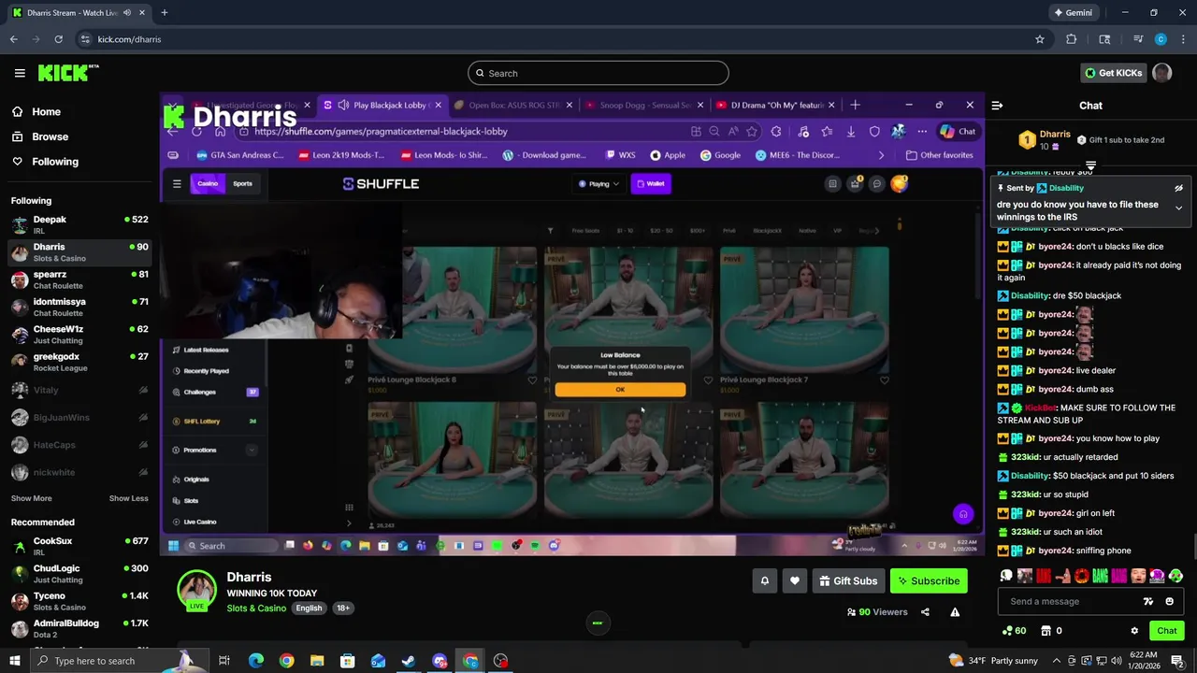Open File Explorer from taskbar
The height and width of the screenshot is (673, 1197).
(317, 661)
